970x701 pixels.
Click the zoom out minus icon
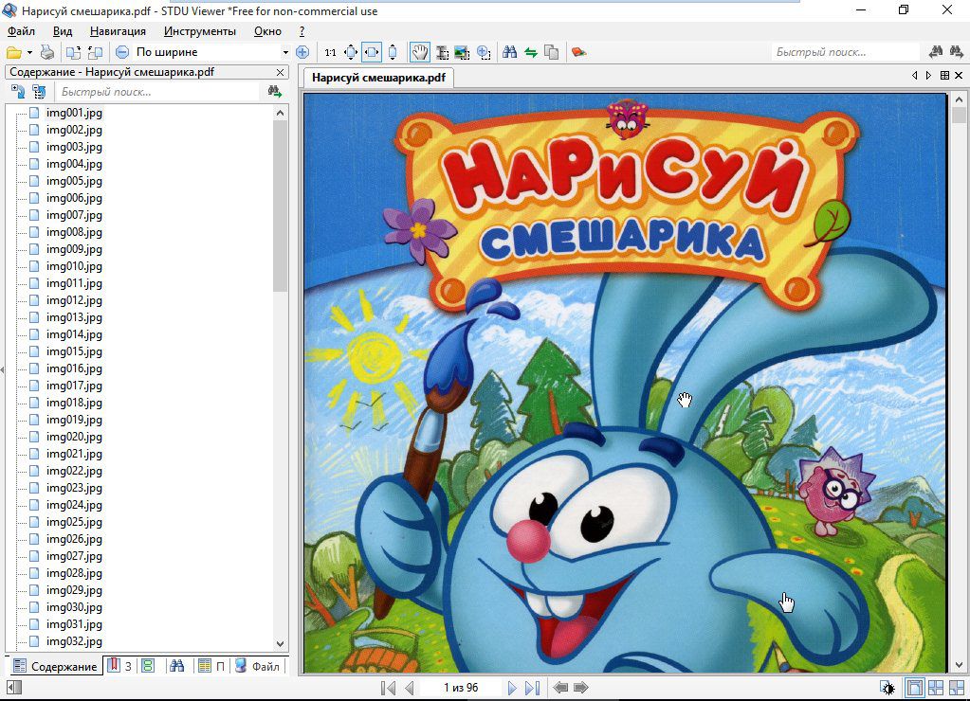(x=122, y=52)
